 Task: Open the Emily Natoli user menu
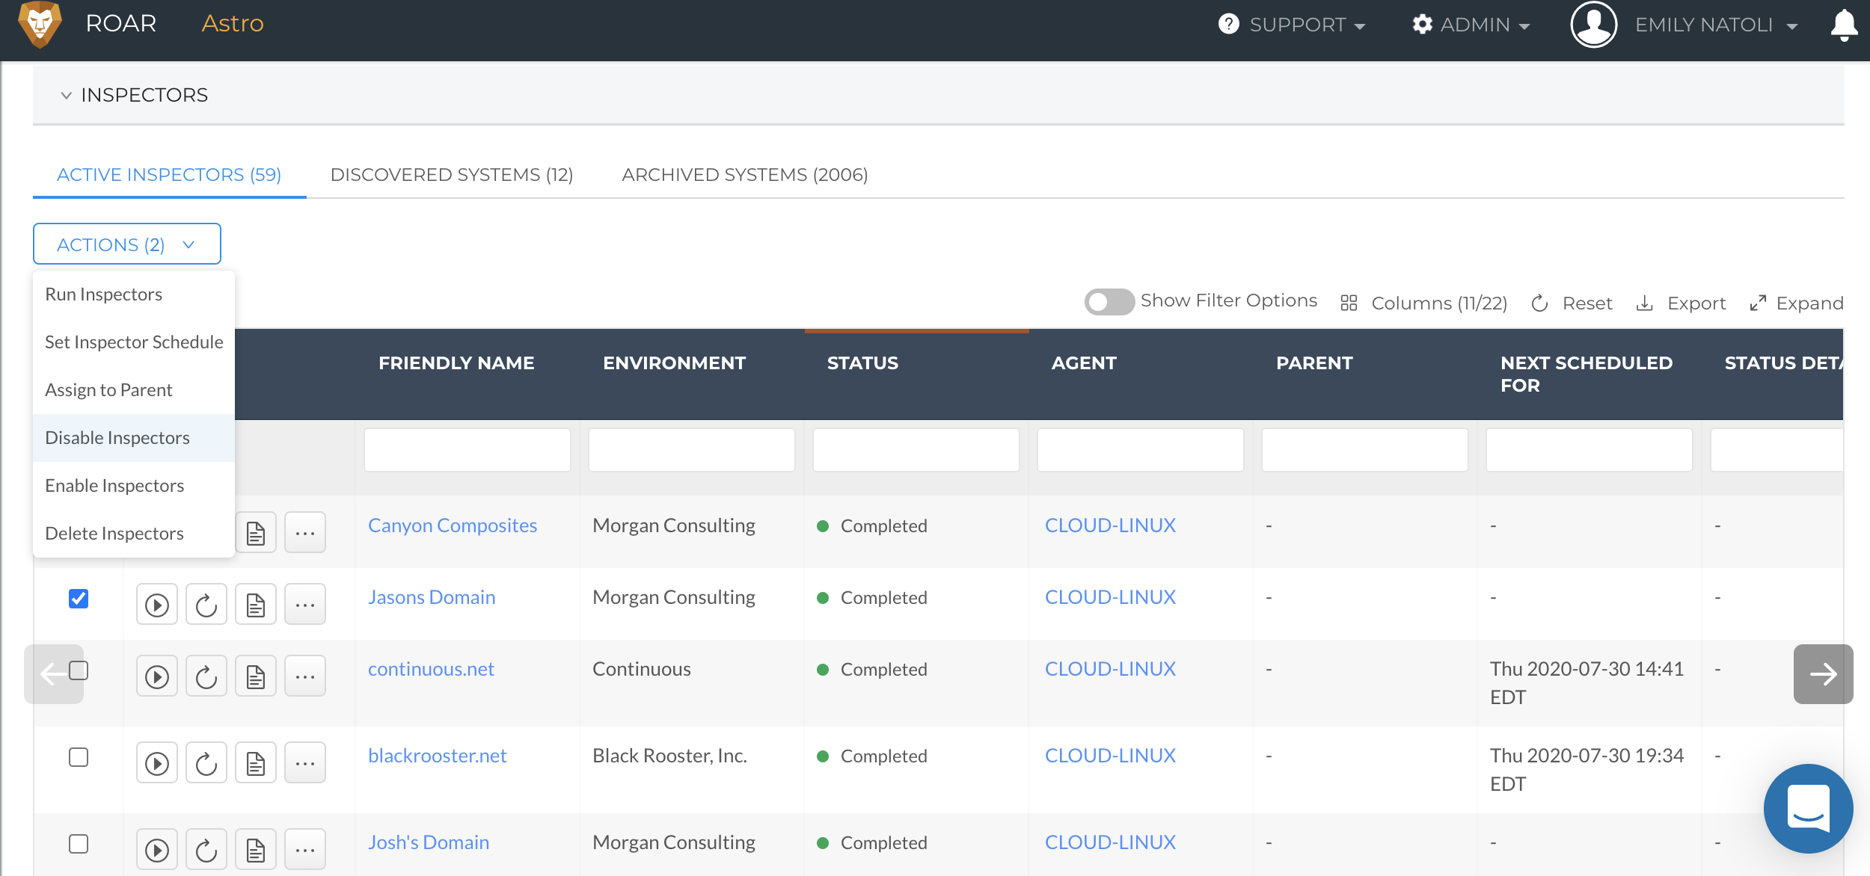(x=1716, y=25)
